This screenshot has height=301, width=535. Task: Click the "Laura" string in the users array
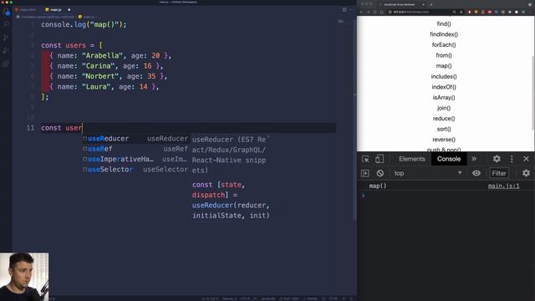click(95, 87)
